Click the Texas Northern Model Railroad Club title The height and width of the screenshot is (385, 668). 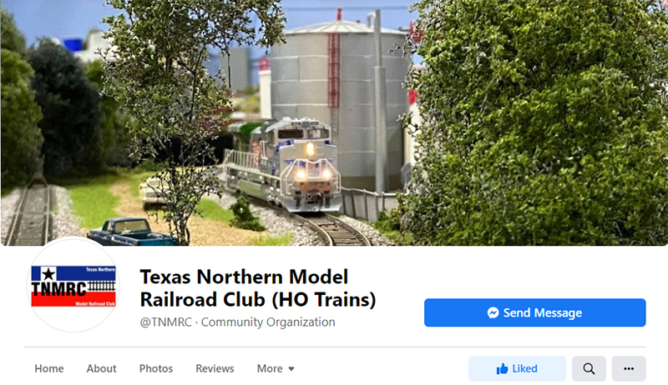tap(258, 288)
